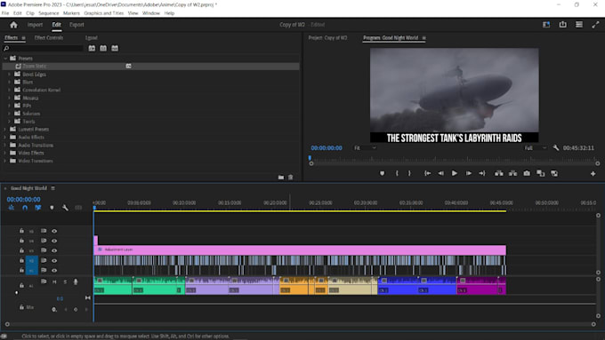Lock the A1 audio track
The image size is (605, 340).
[x=21, y=285]
